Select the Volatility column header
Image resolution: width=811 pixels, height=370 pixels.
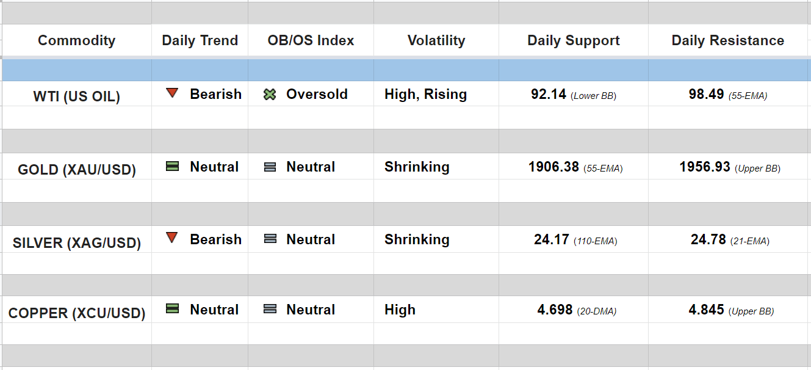(x=436, y=41)
